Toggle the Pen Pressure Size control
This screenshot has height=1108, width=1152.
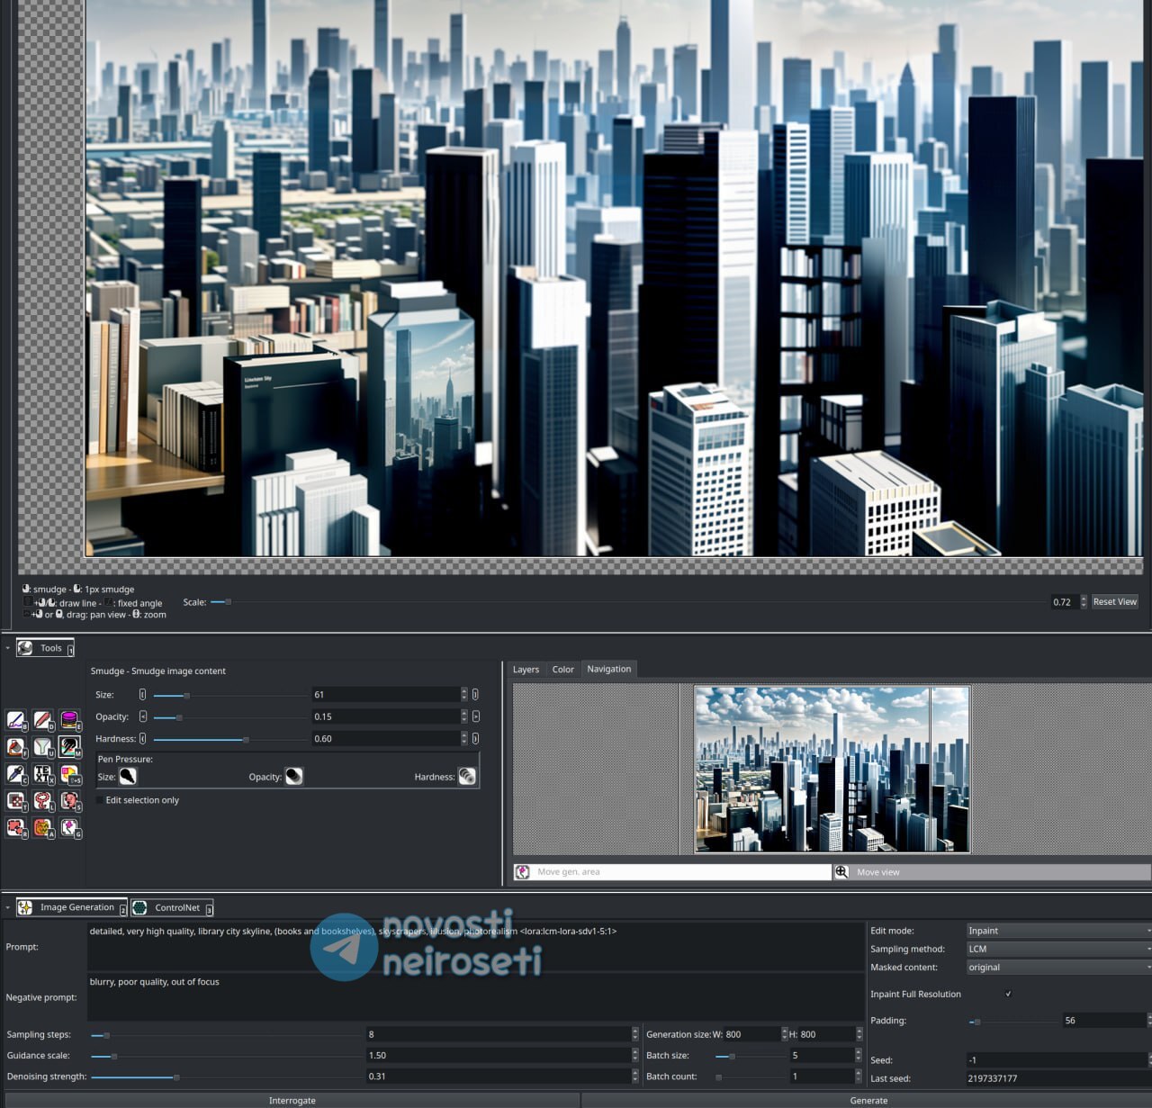tap(128, 777)
